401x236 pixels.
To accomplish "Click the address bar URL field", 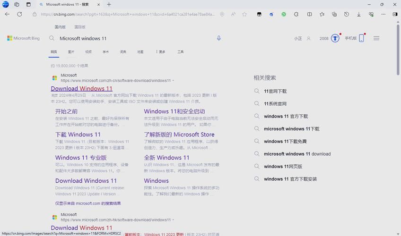I will point(128,14).
